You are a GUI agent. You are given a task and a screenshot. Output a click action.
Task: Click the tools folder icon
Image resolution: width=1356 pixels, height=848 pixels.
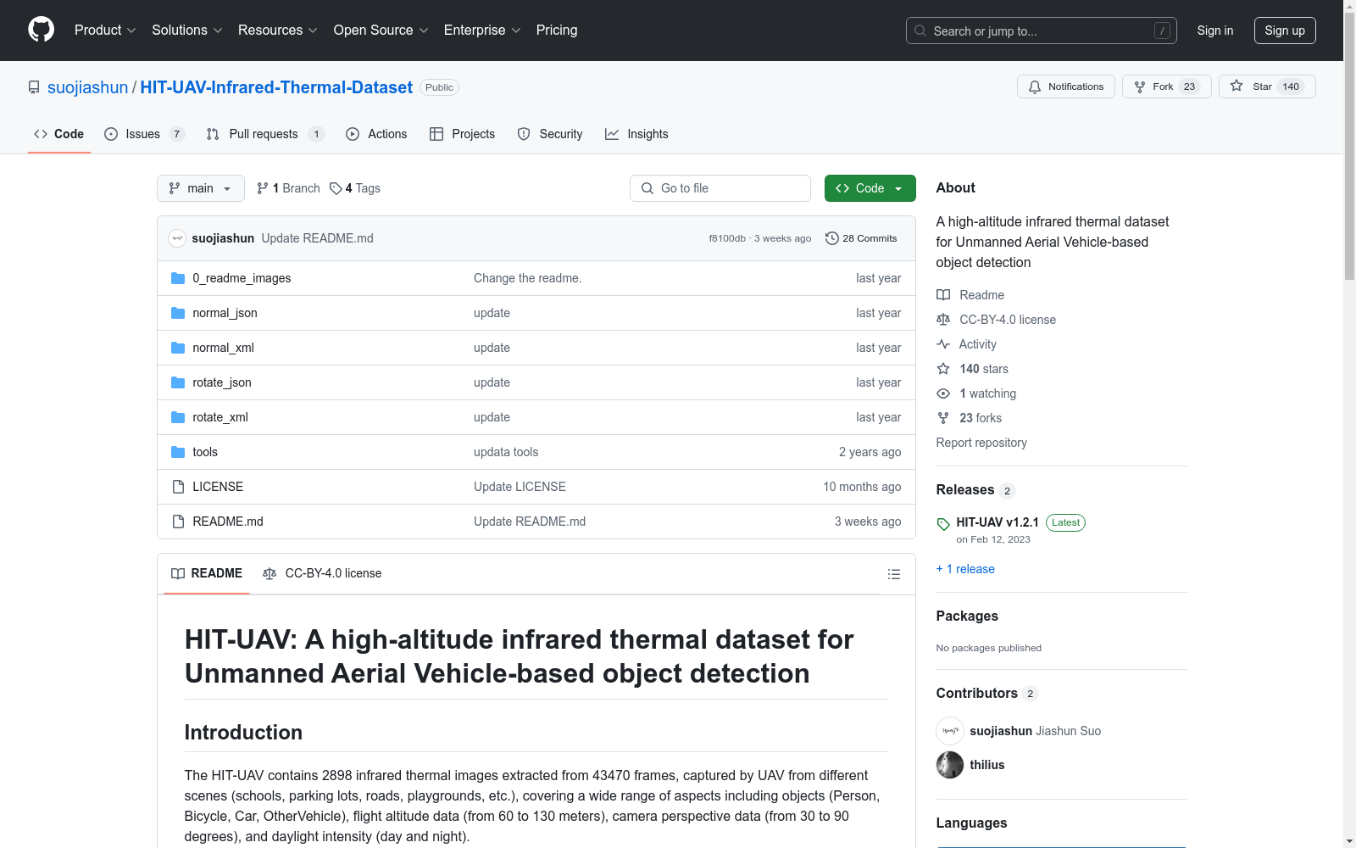click(178, 452)
